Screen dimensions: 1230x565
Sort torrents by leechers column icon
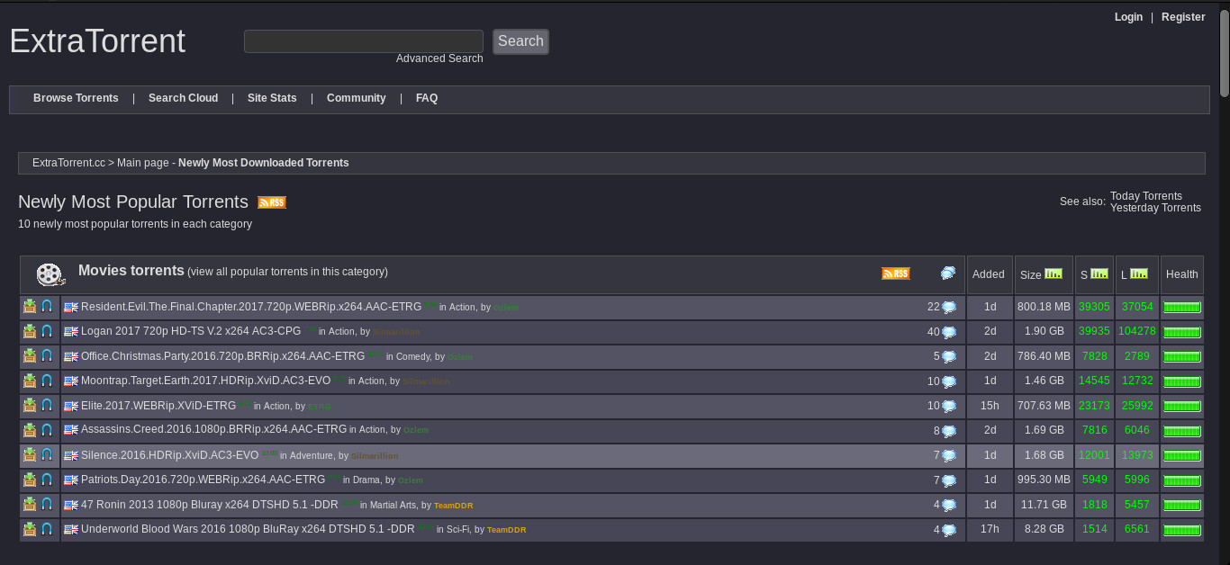(1139, 274)
